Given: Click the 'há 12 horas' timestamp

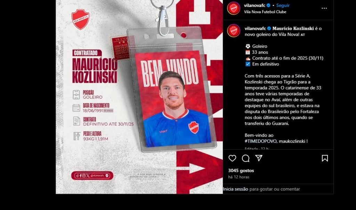Looking at the screenshot, I should (238, 177).
